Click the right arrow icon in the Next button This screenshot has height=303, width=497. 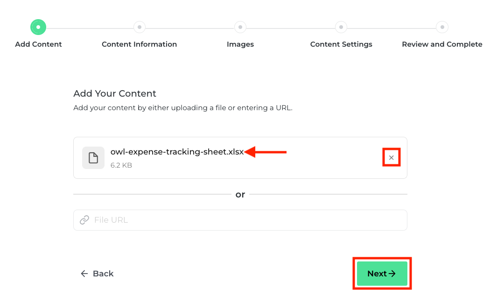coord(392,274)
